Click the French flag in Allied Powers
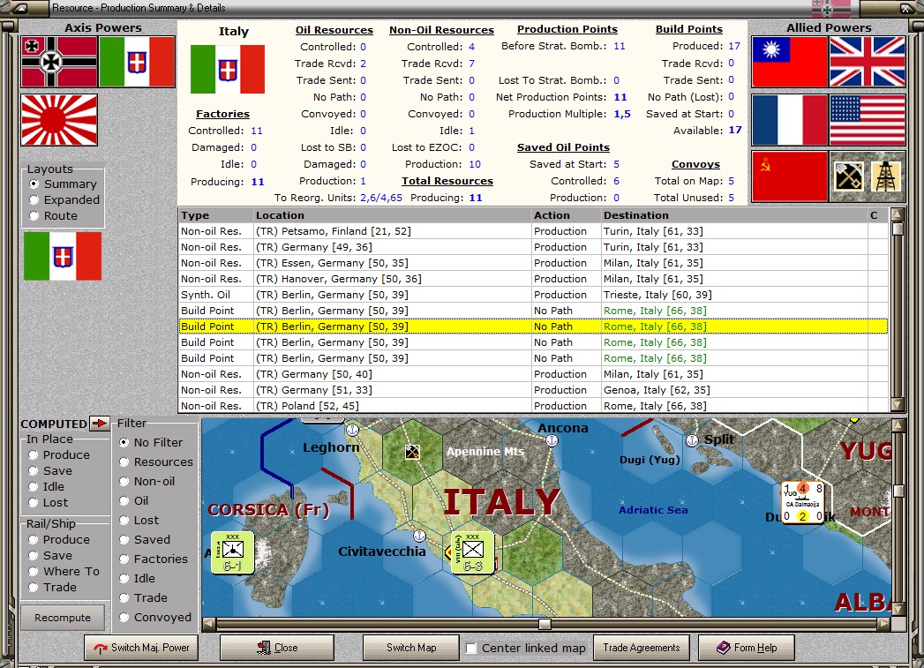 pyautogui.click(x=790, y=120)
